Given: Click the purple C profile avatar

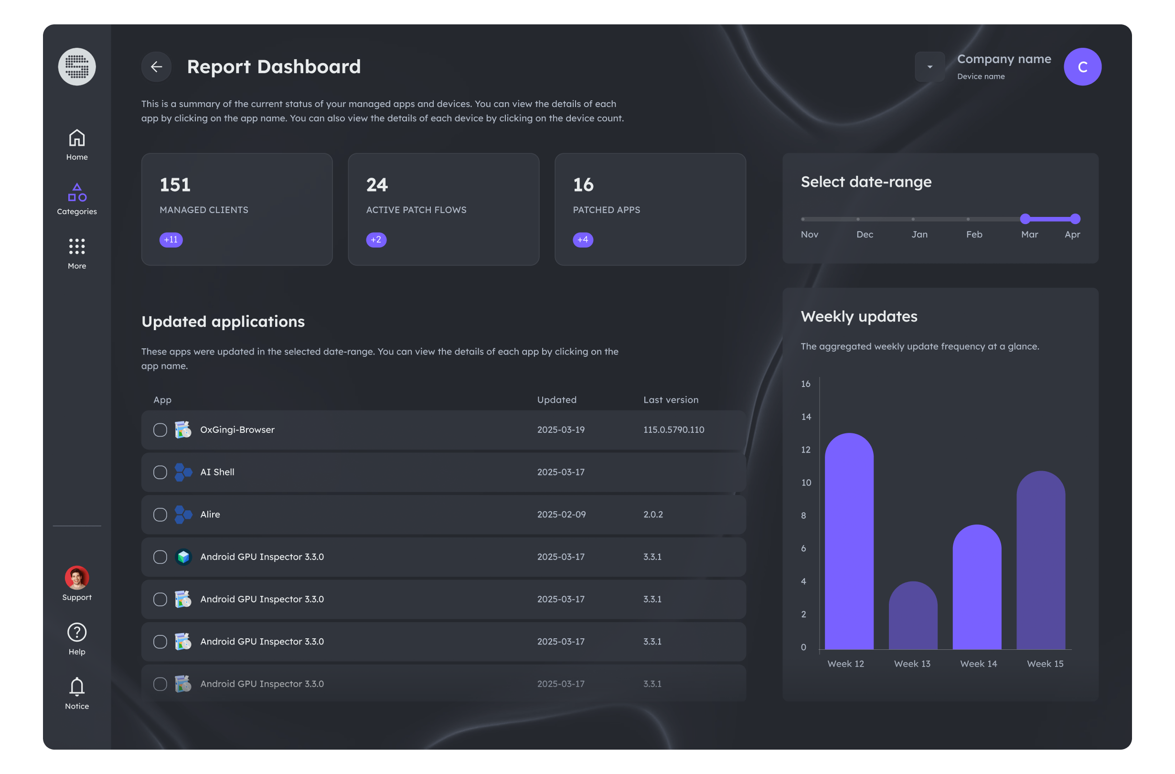Looking at the screenshot, I should (1082, 67).
